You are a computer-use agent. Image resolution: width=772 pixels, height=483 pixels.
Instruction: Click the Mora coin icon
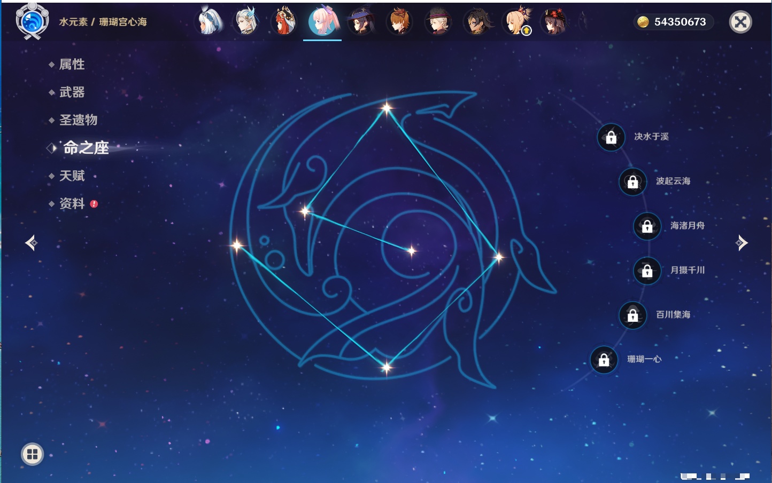click(x=643, y=22)
